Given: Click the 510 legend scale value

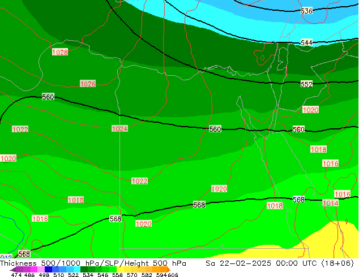Looking at the screenshot, I should point(59,275).
